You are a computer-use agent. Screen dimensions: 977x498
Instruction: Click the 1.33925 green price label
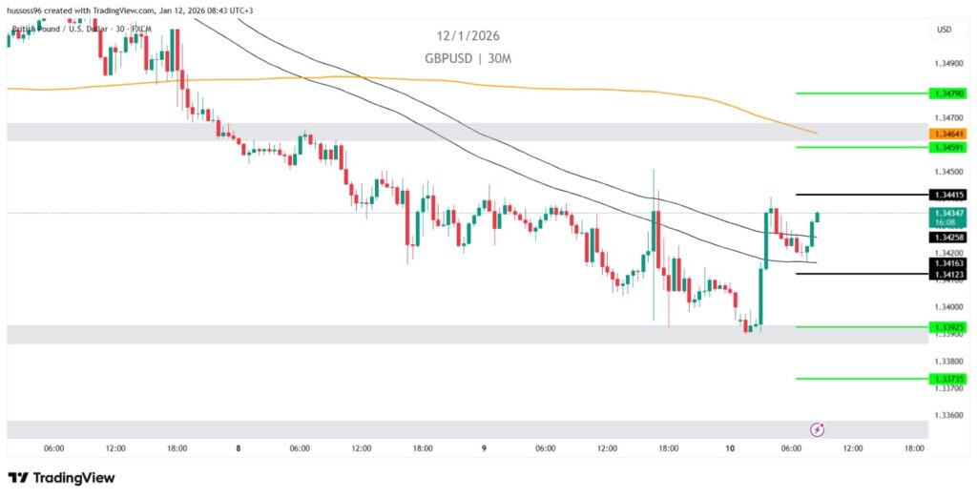coord(950,327)
